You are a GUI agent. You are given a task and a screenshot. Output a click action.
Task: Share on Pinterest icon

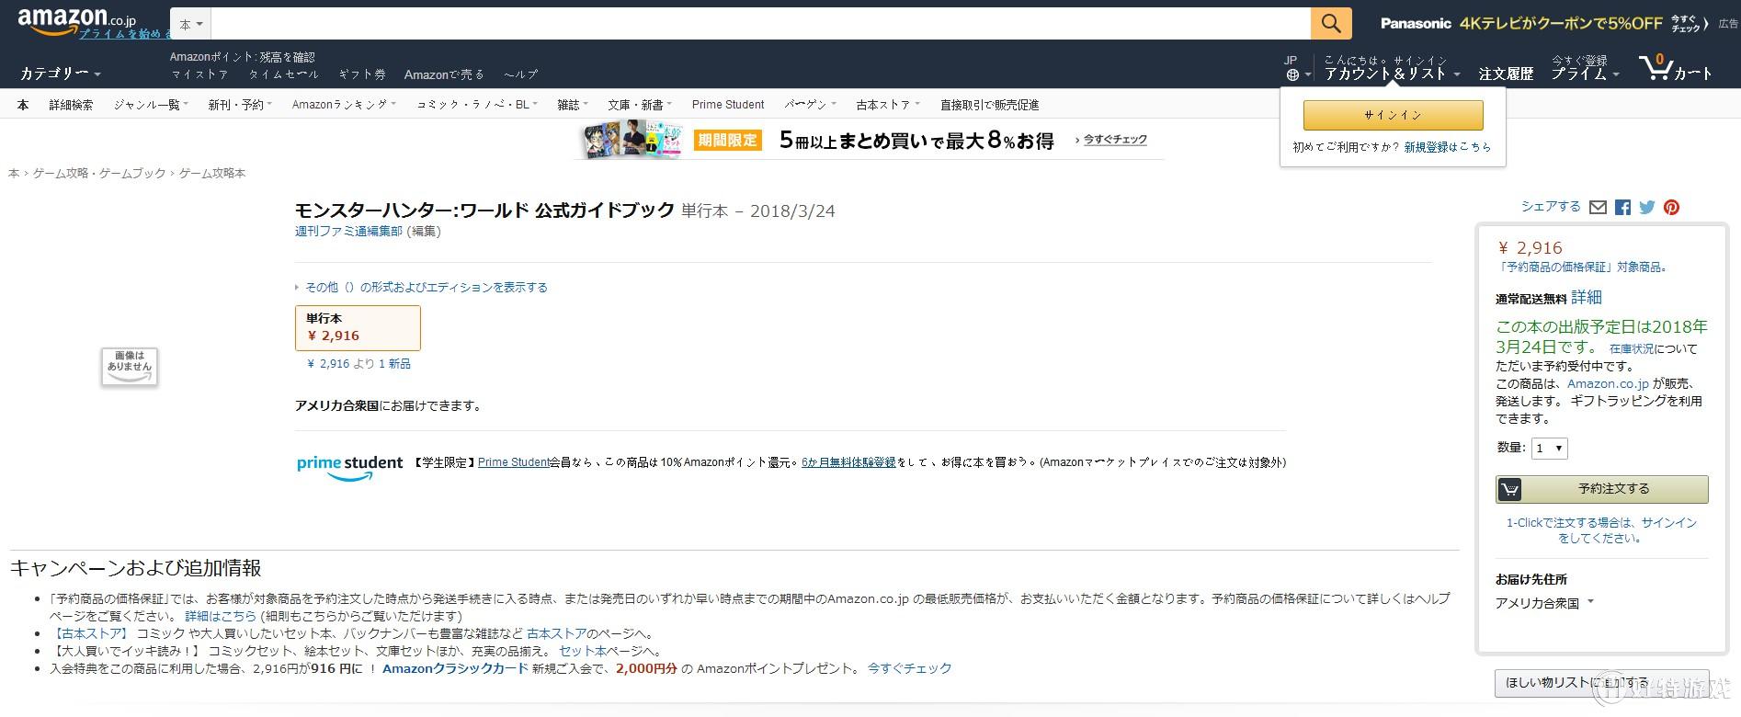tap(1671, 208)
